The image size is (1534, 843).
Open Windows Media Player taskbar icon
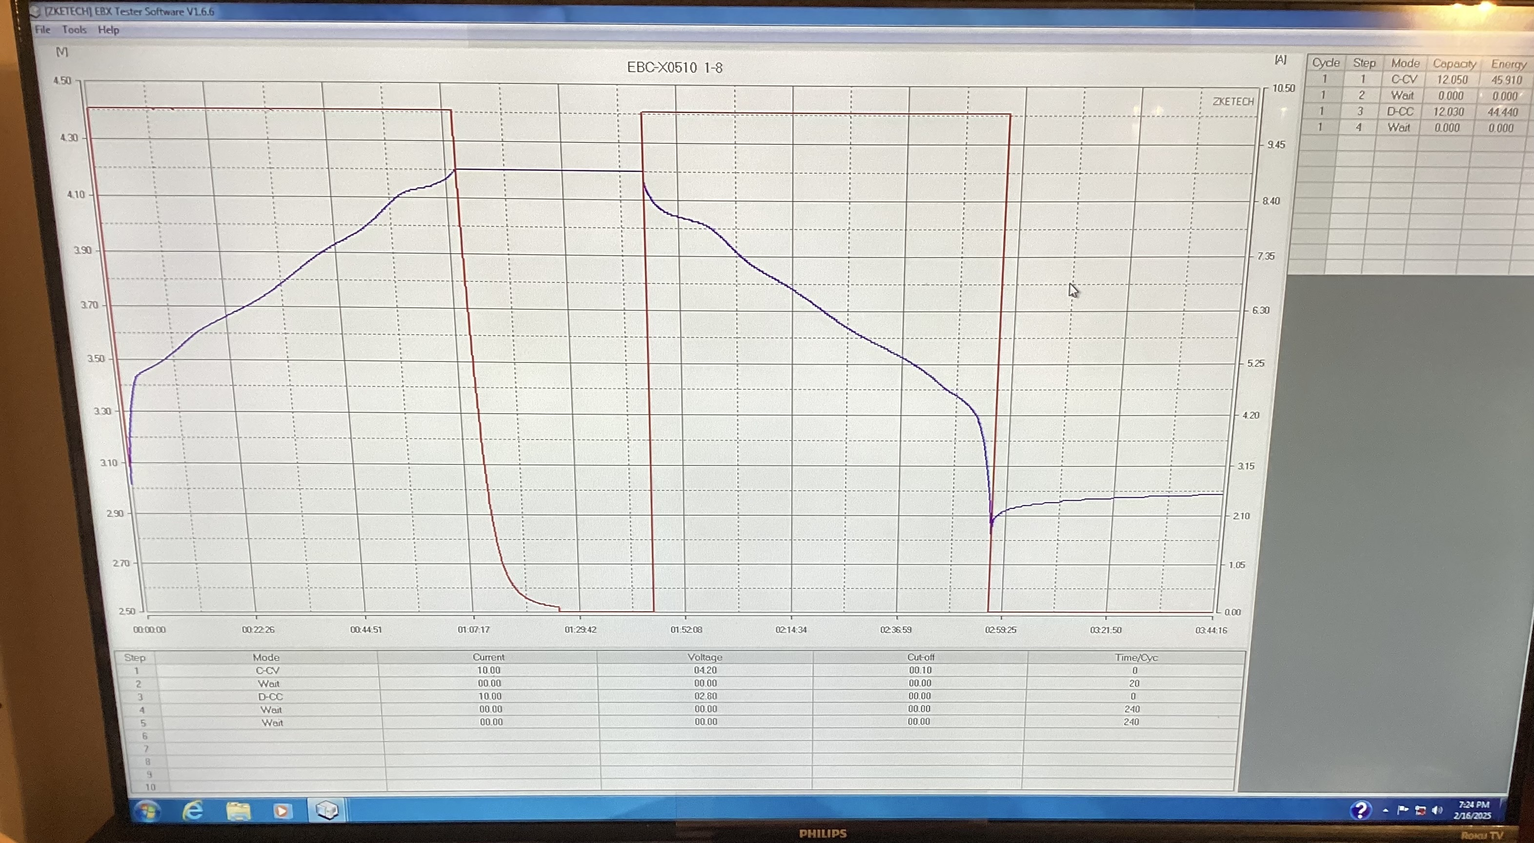(283, 811)
